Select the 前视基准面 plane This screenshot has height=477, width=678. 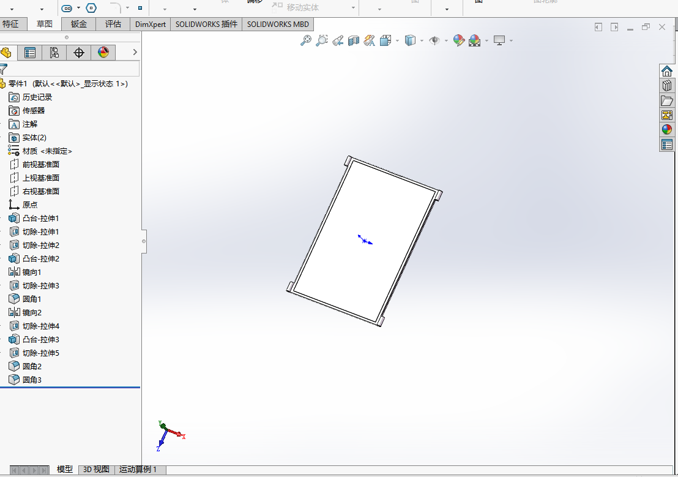[x=41, y=164]
